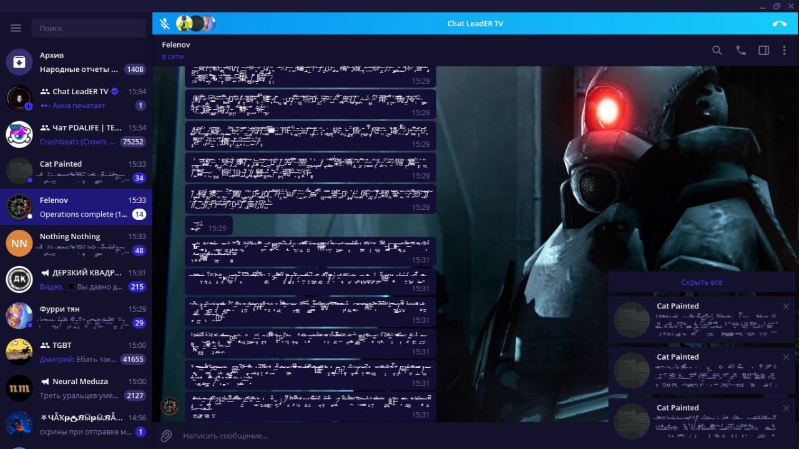Open the Архив archived chats folder
Screen dimensions: 799x449
pyautogui.click(x=76, y=62)
